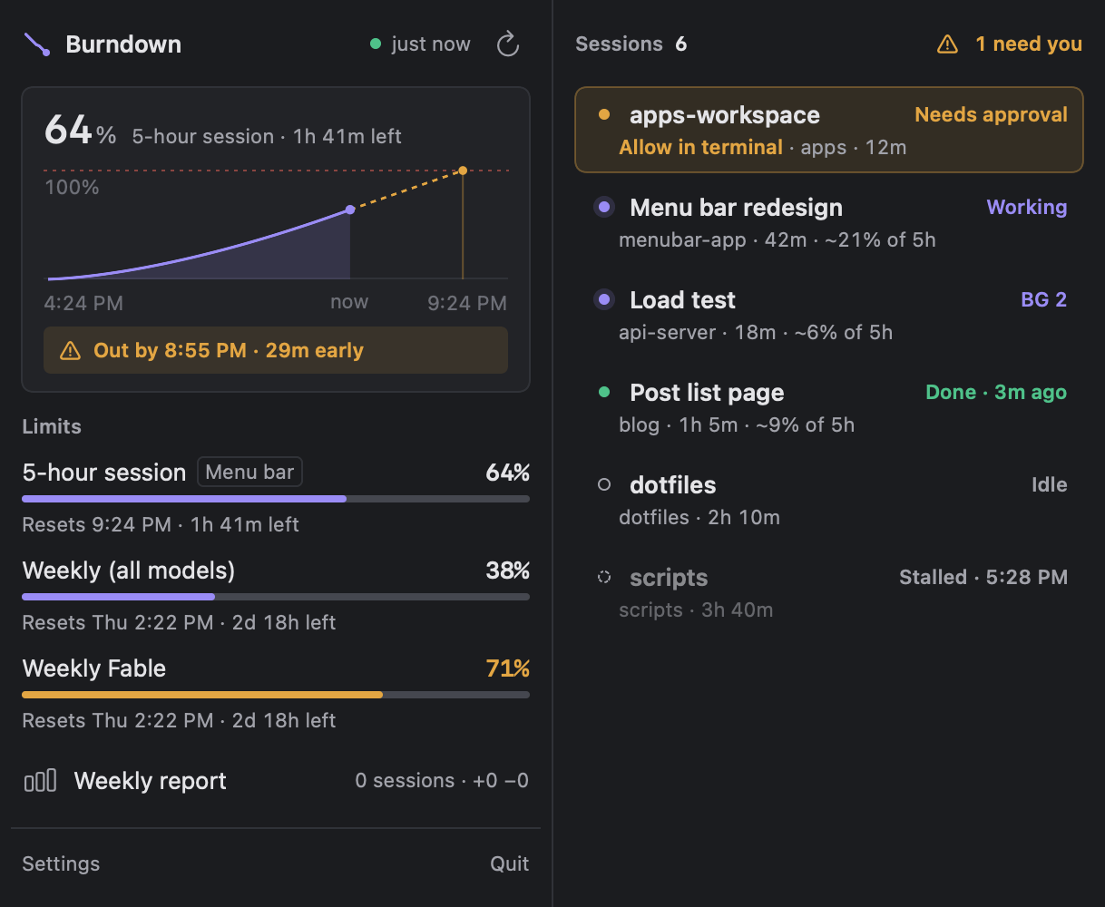Open the Weekly report row
Image resolution: width=1105 pixels, height=907 pixels.
[x=276, y=780]
